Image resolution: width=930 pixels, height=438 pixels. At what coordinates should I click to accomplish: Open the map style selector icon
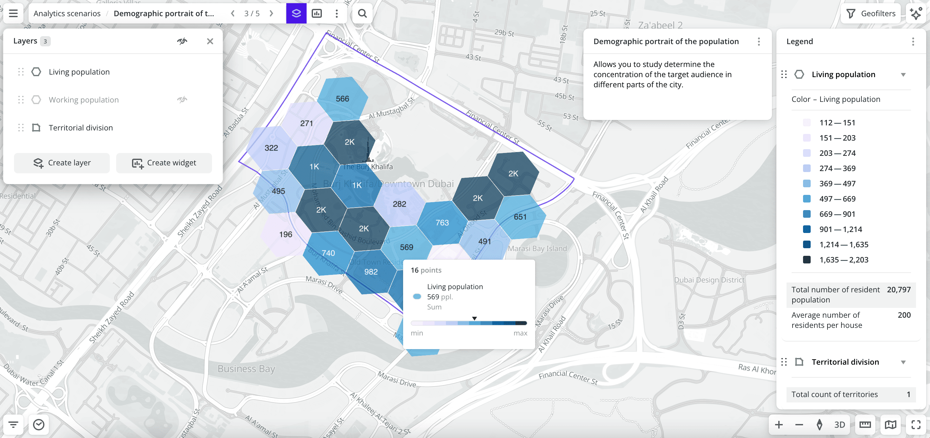pyautogui.click(x=890, y=424)
